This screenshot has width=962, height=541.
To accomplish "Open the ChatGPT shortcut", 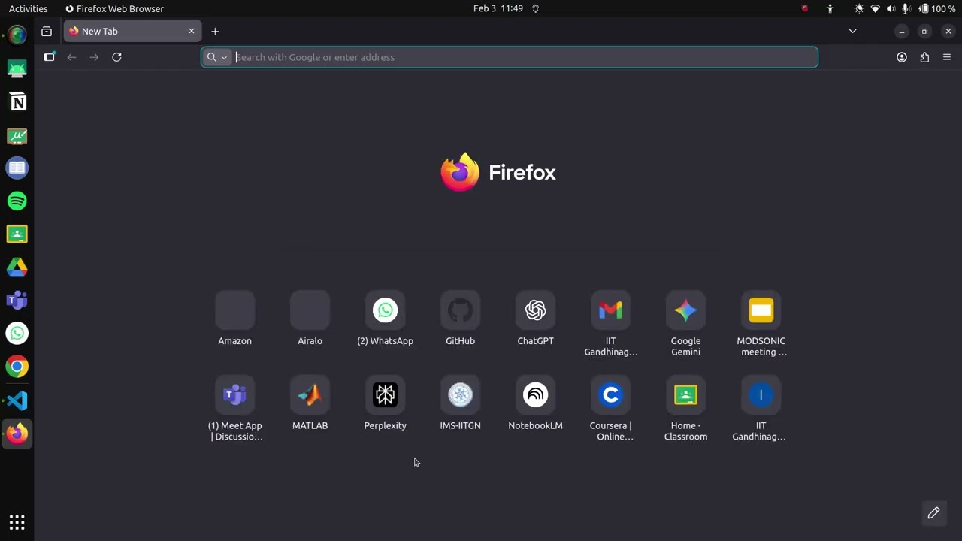I will pos(535,310).
